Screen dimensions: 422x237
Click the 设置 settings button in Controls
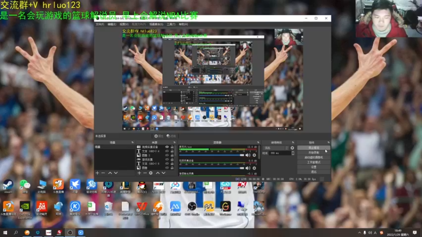(314, 167)
